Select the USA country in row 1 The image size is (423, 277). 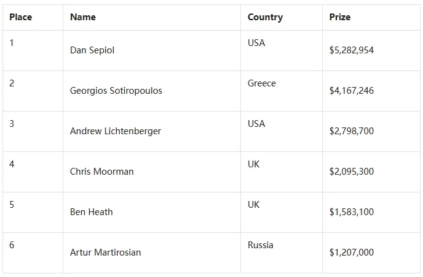(256, 43)
